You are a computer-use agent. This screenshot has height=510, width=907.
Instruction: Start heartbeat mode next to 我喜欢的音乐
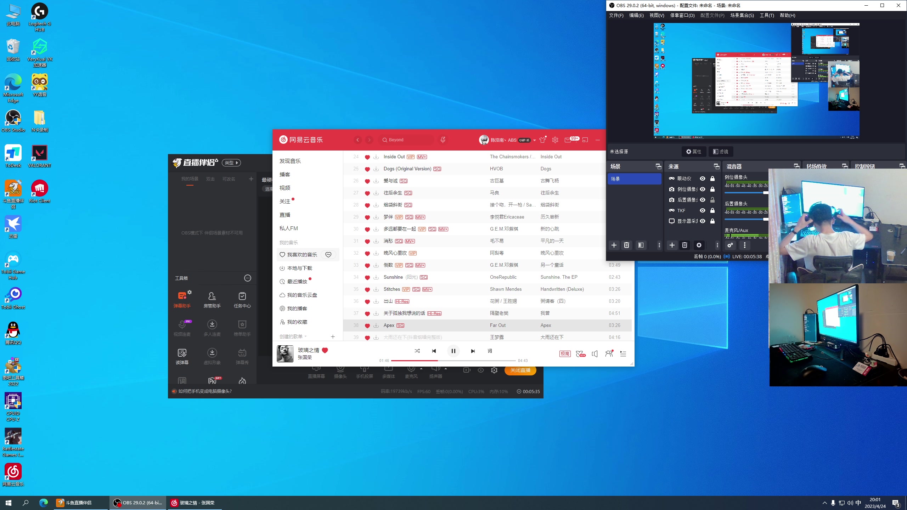pos(328,255)
